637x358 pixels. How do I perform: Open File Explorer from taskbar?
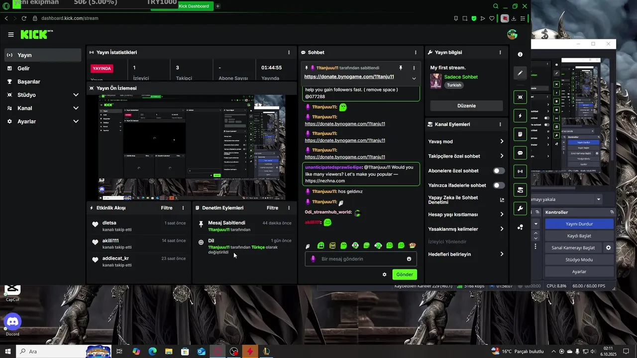[x=169, y=352]
